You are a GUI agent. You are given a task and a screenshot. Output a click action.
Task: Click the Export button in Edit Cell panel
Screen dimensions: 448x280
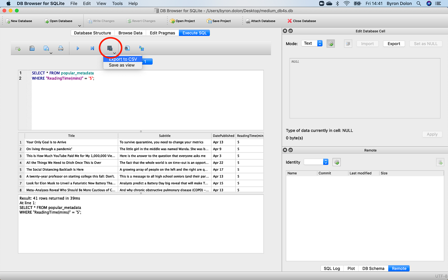[394, 44]
